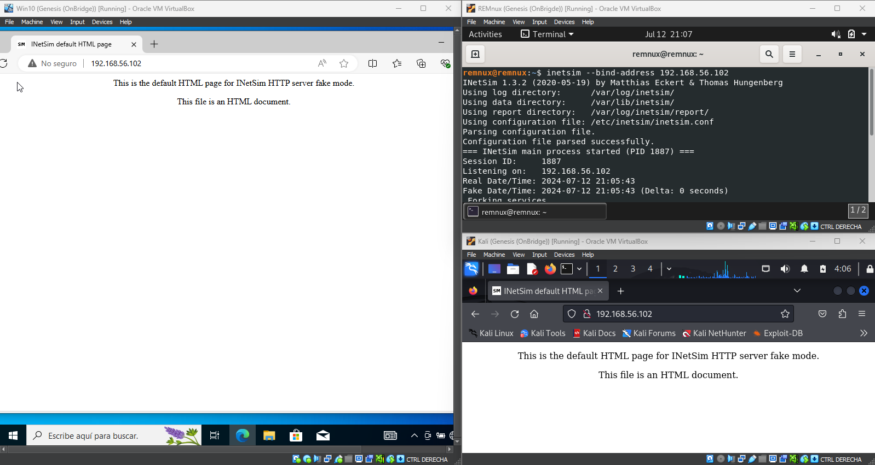875x465 pixels.
Task: Launch Firefox from the Kali panel
Action: (550, 269)
